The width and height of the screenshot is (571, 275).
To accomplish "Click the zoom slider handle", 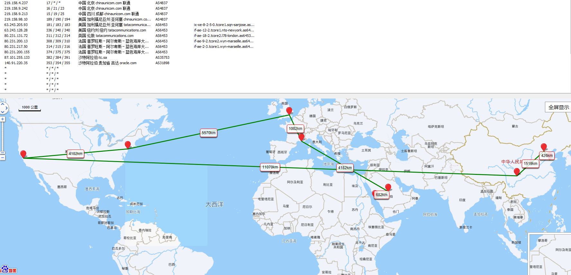I will (x=3, y=153).
